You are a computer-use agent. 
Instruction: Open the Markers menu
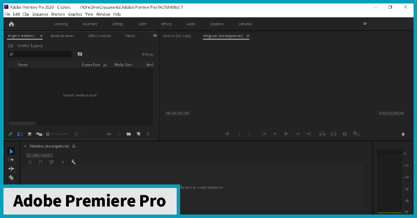click(58, 14)
